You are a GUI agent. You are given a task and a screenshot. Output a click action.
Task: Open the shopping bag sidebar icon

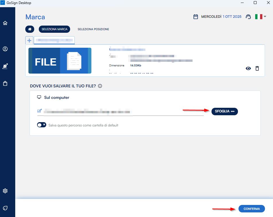click(5, 84)
